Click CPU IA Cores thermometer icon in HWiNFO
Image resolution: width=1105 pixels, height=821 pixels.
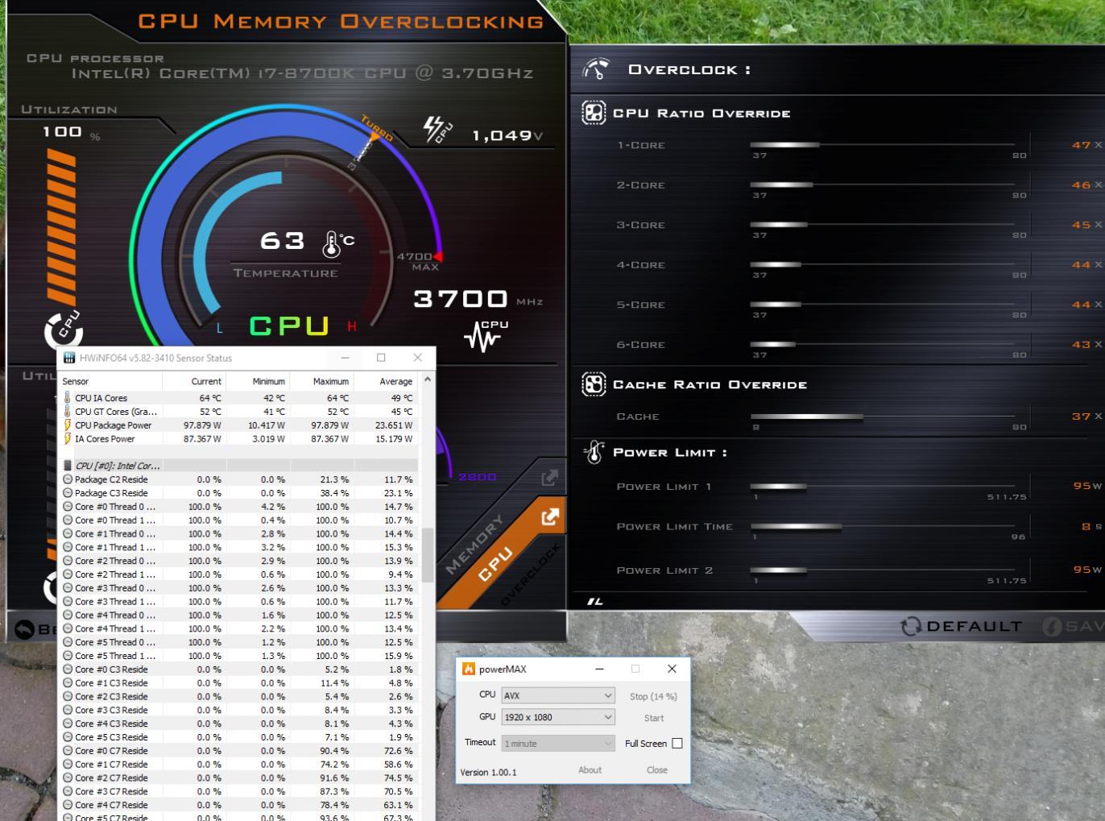[68, 398]
